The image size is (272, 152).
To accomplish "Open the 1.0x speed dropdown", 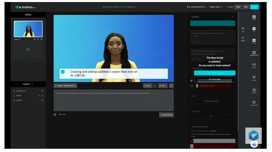I will (x=163, y=86).
